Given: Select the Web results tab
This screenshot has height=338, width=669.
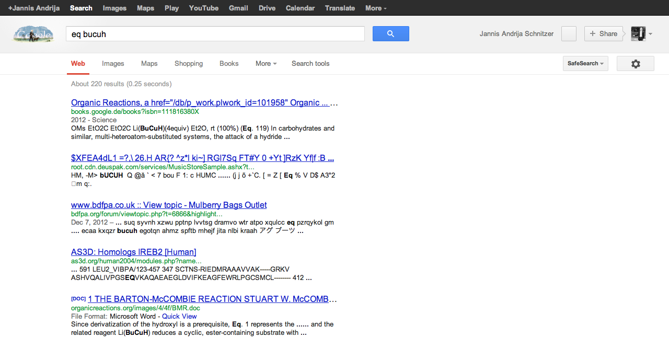Looking at the screenshot, I should click(78, 64).
